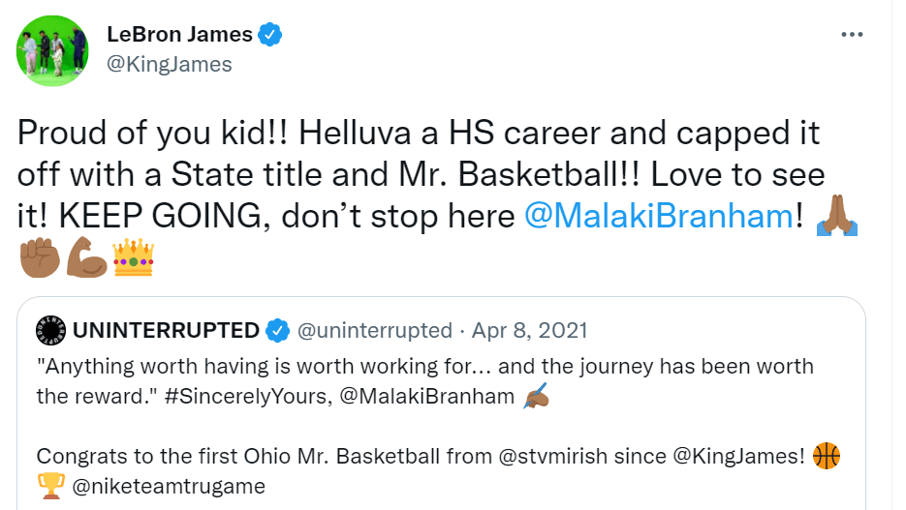Screen dimensions: 906x510
Task: Open the @uninterrupted handle in quoted tweet
Action: coord(374,331)
